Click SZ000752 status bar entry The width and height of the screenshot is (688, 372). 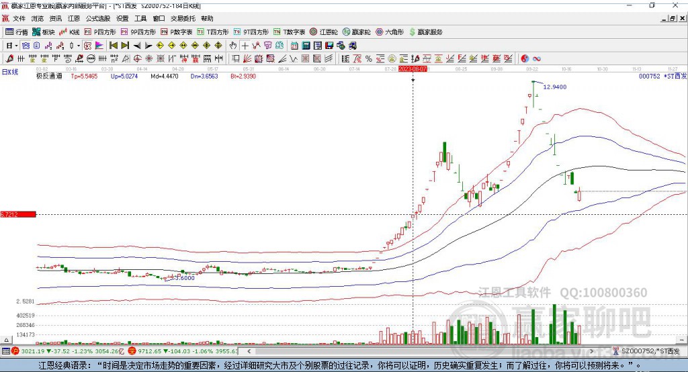coord(650,351)
